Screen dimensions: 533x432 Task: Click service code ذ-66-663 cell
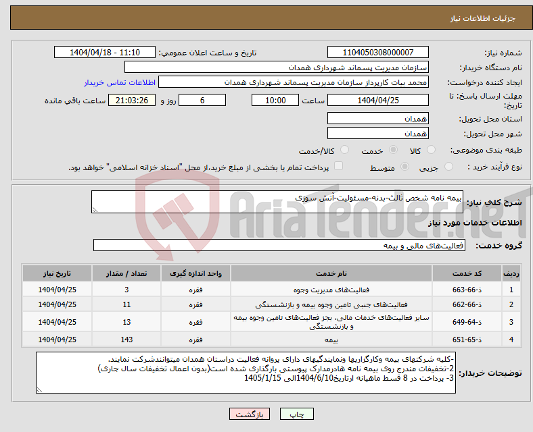[x=467, y=290]
